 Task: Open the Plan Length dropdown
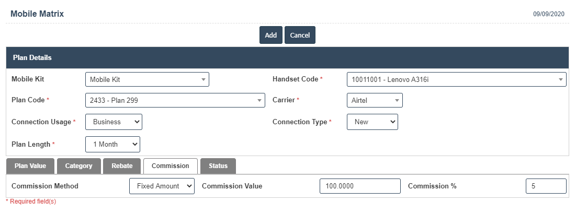[112, 144]
